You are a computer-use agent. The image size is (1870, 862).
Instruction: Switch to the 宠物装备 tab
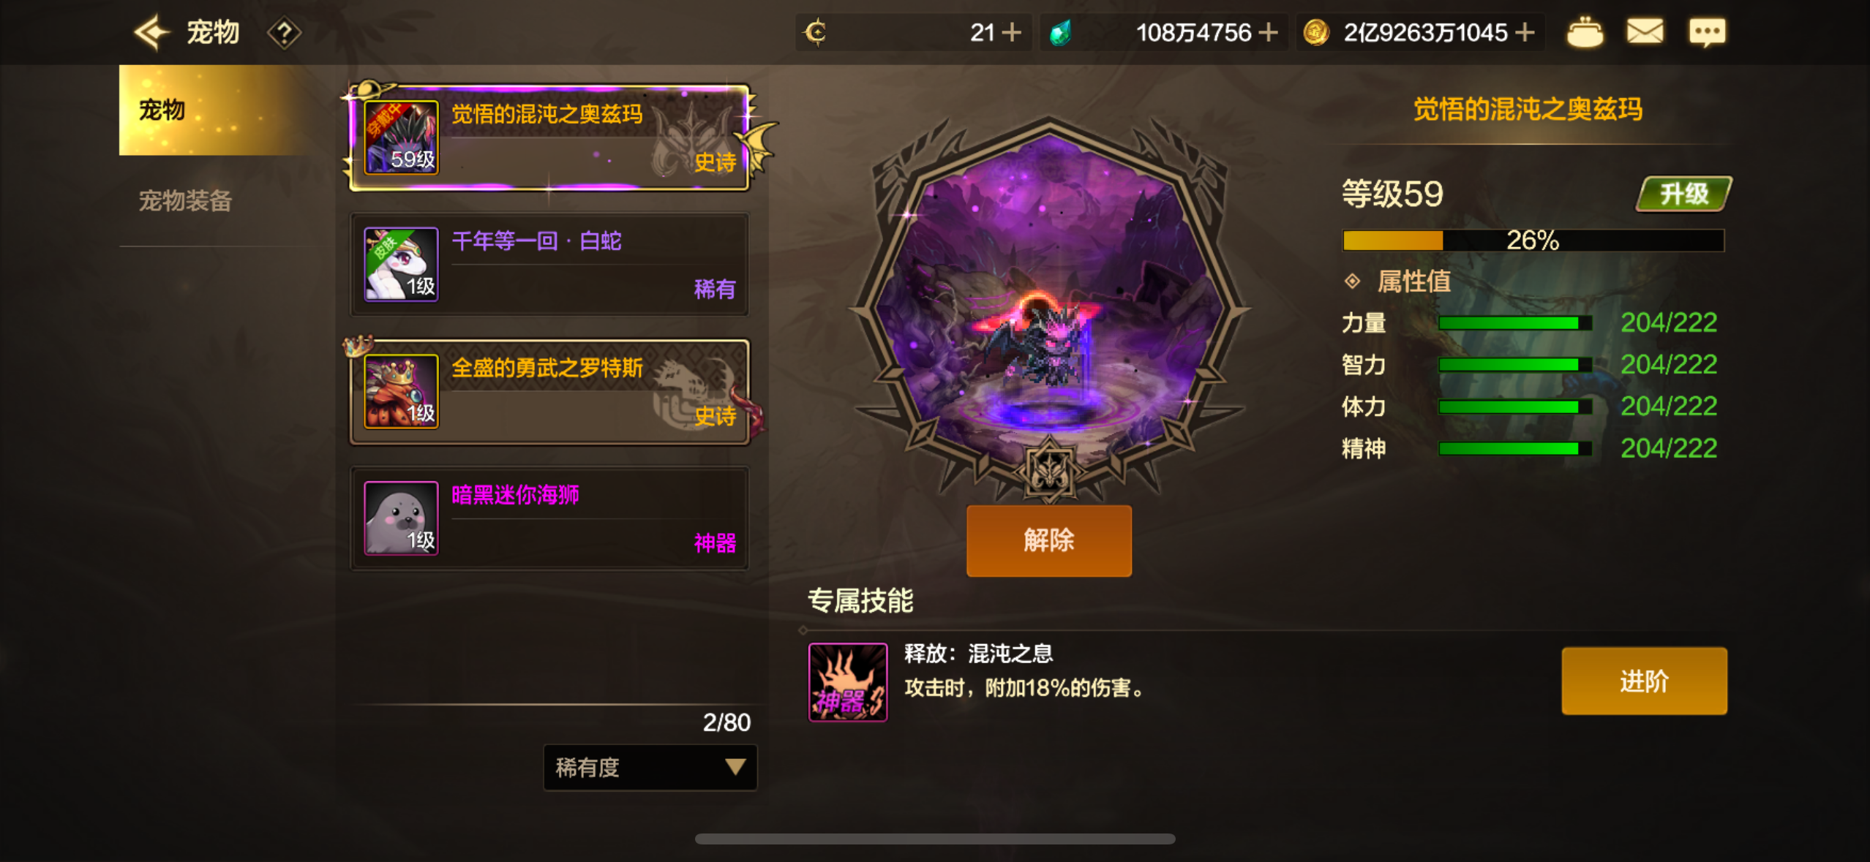tap(185, 200)
